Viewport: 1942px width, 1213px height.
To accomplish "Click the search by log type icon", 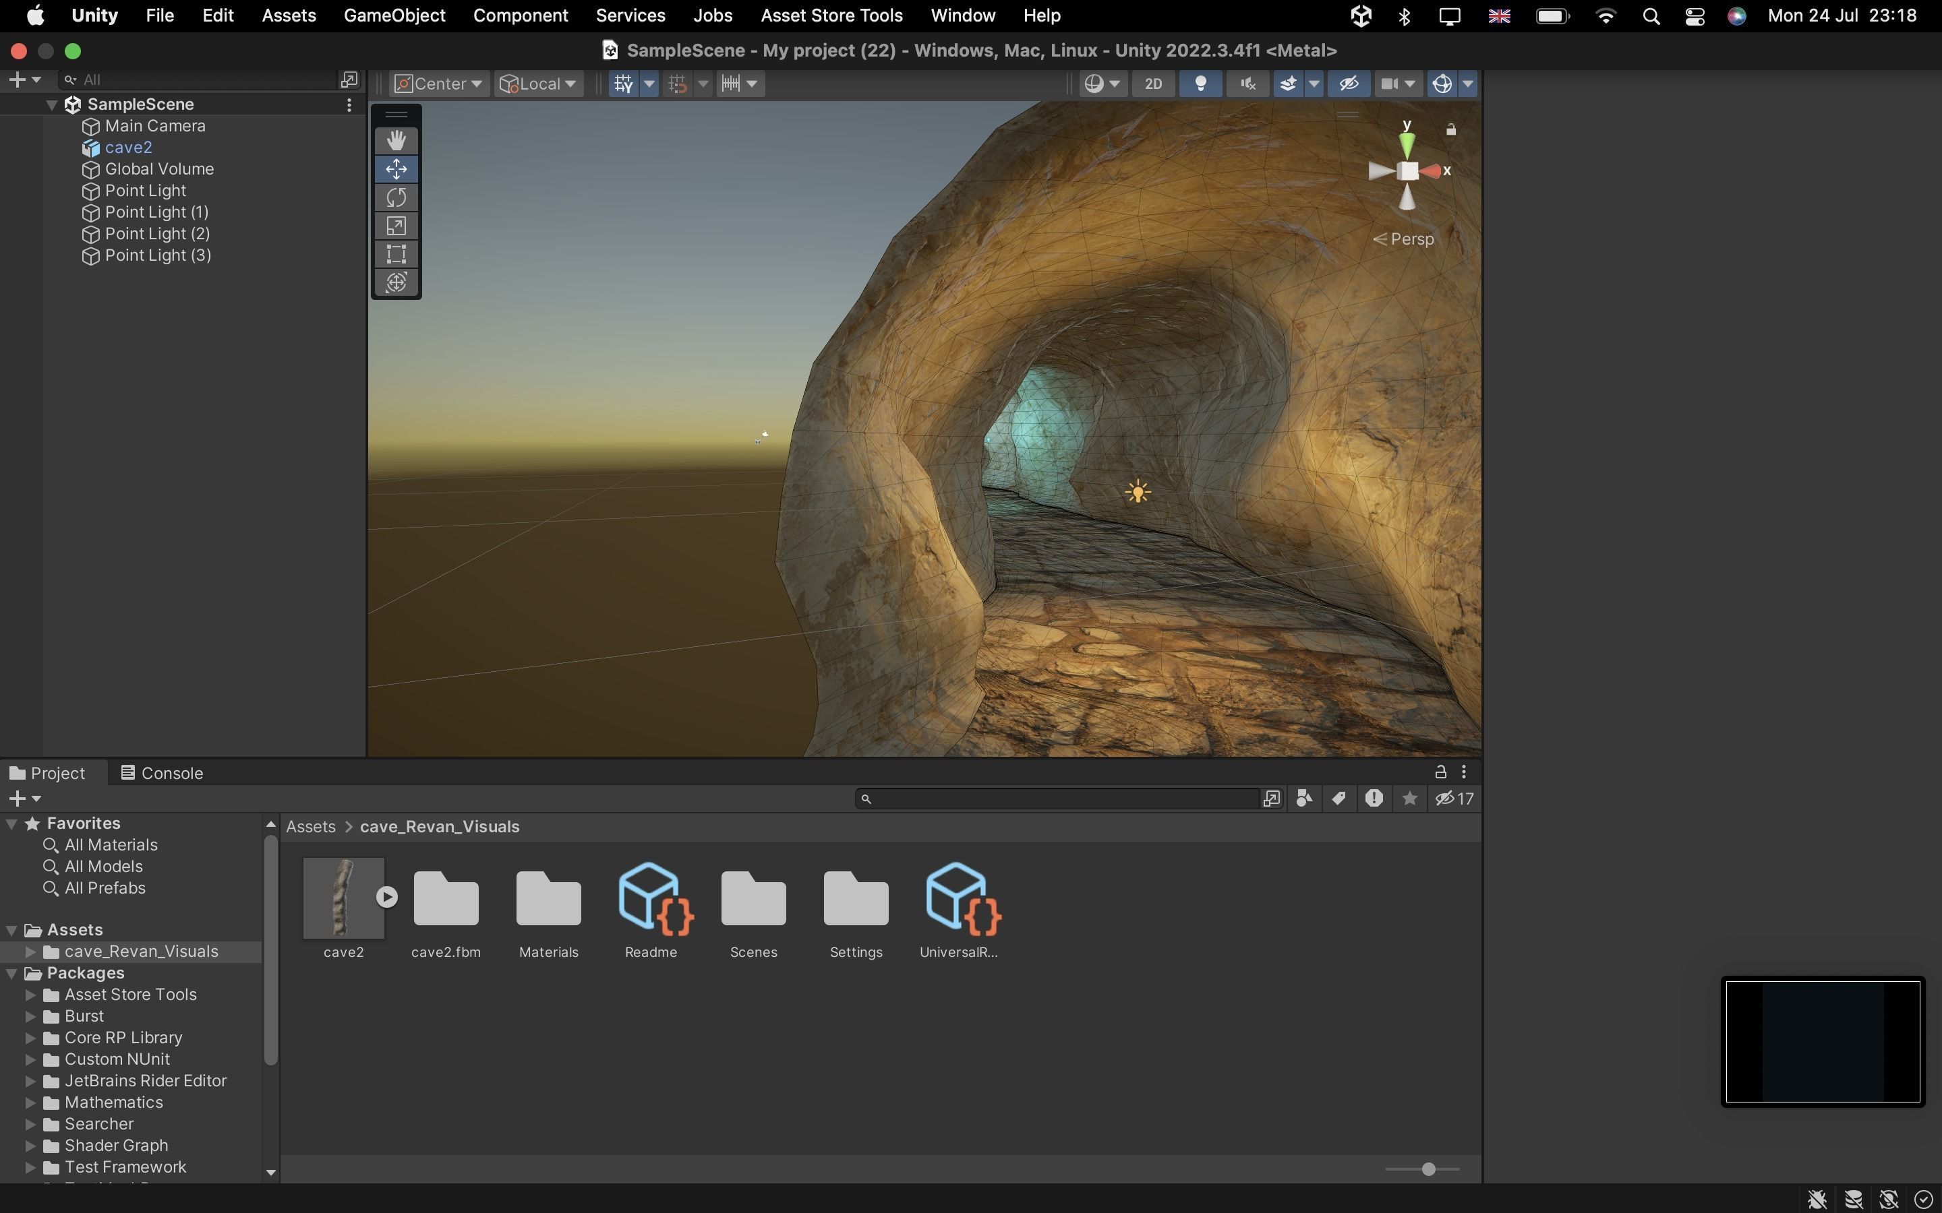I will (1374, 799).
